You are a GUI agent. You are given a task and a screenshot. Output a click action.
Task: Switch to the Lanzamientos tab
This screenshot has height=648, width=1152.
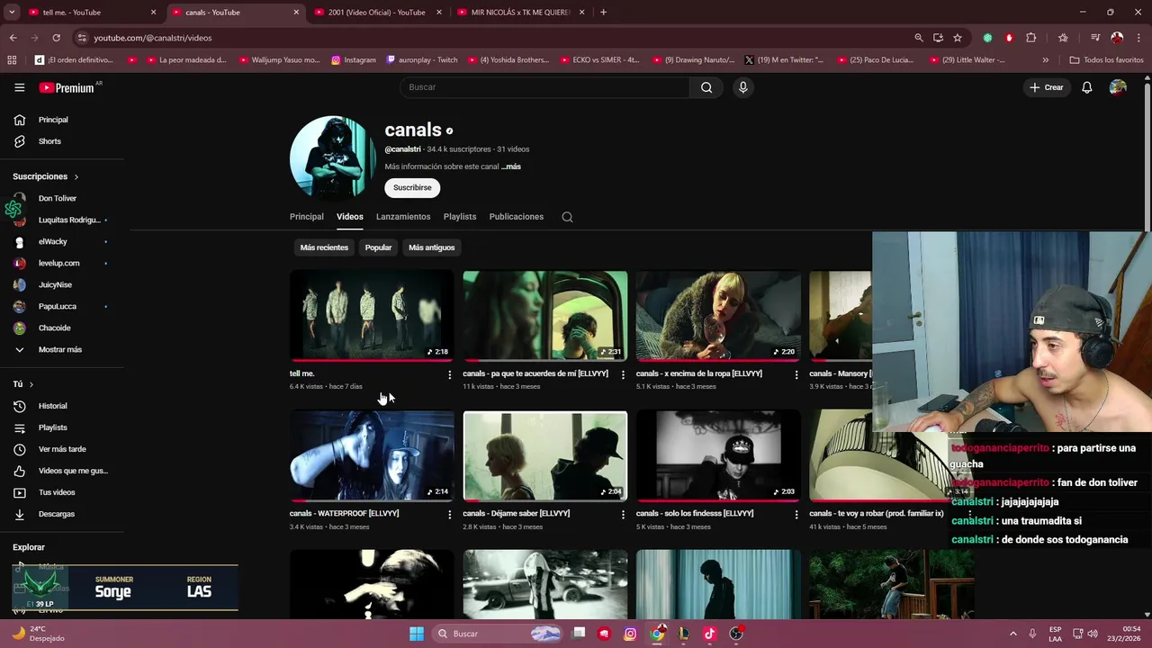tap(403, 217)
